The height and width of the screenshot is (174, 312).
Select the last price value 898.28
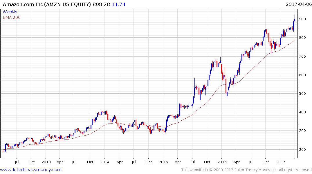pyautogui.click(x=101, y=4)
